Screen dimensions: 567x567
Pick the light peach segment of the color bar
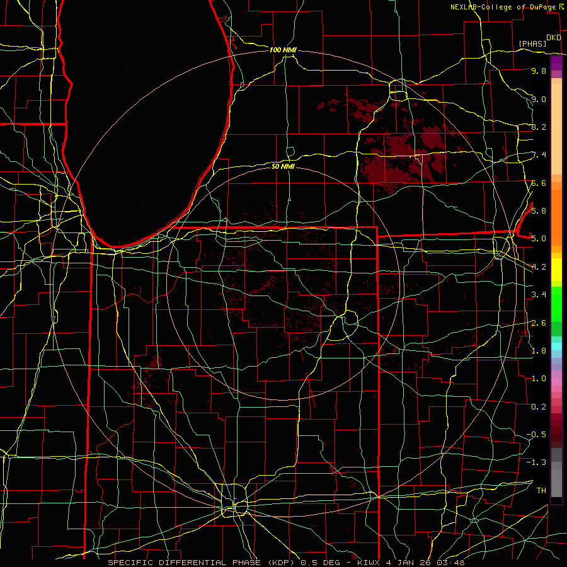click(556, 129)
